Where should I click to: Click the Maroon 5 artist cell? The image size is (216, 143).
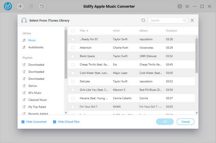coord(119,90)
